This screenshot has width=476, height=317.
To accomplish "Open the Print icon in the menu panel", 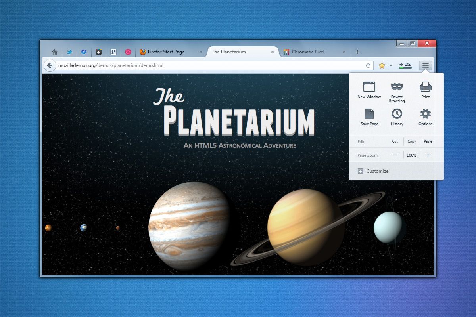I will point(425,88).
